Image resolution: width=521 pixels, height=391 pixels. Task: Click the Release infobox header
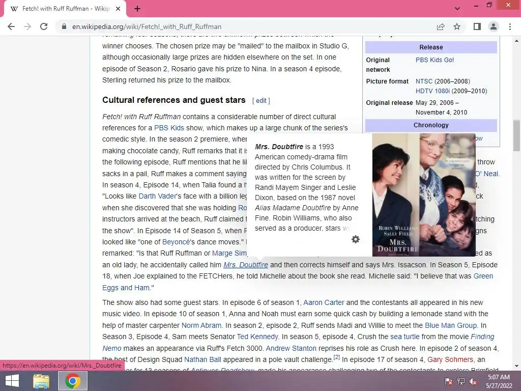[431, 47]
